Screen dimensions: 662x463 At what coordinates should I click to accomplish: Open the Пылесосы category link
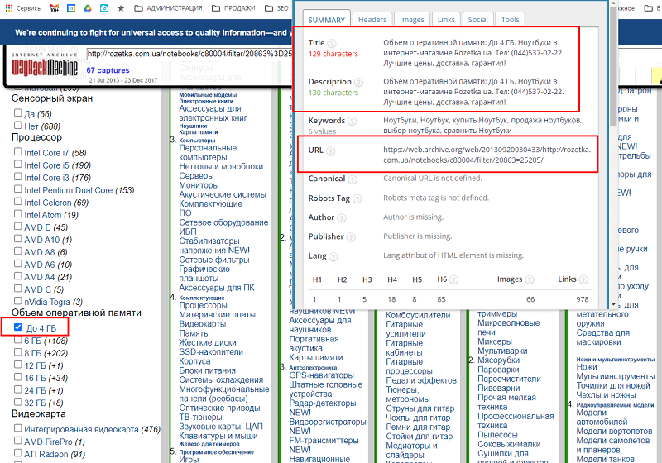coord(498,435)
